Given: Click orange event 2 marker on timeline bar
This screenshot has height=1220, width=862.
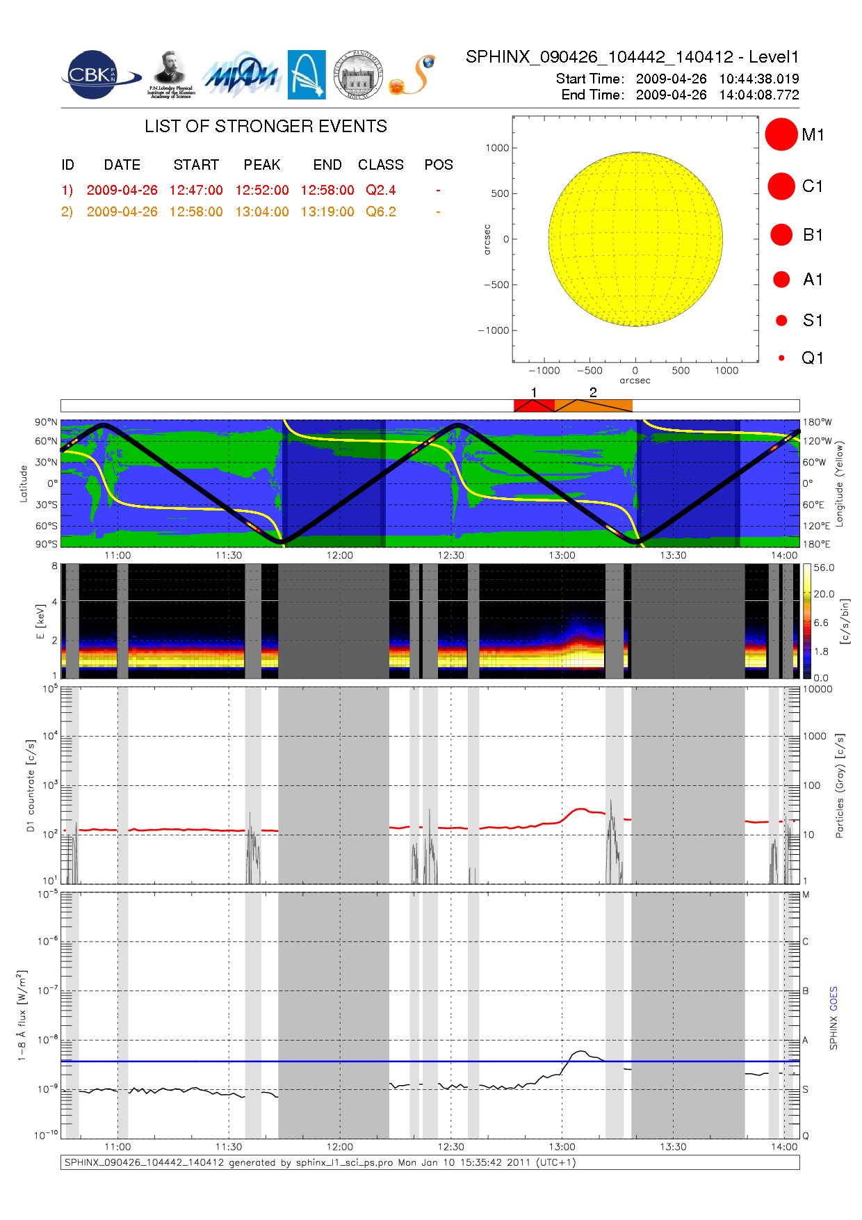Looking at the screenshot, I should (594, 406).
